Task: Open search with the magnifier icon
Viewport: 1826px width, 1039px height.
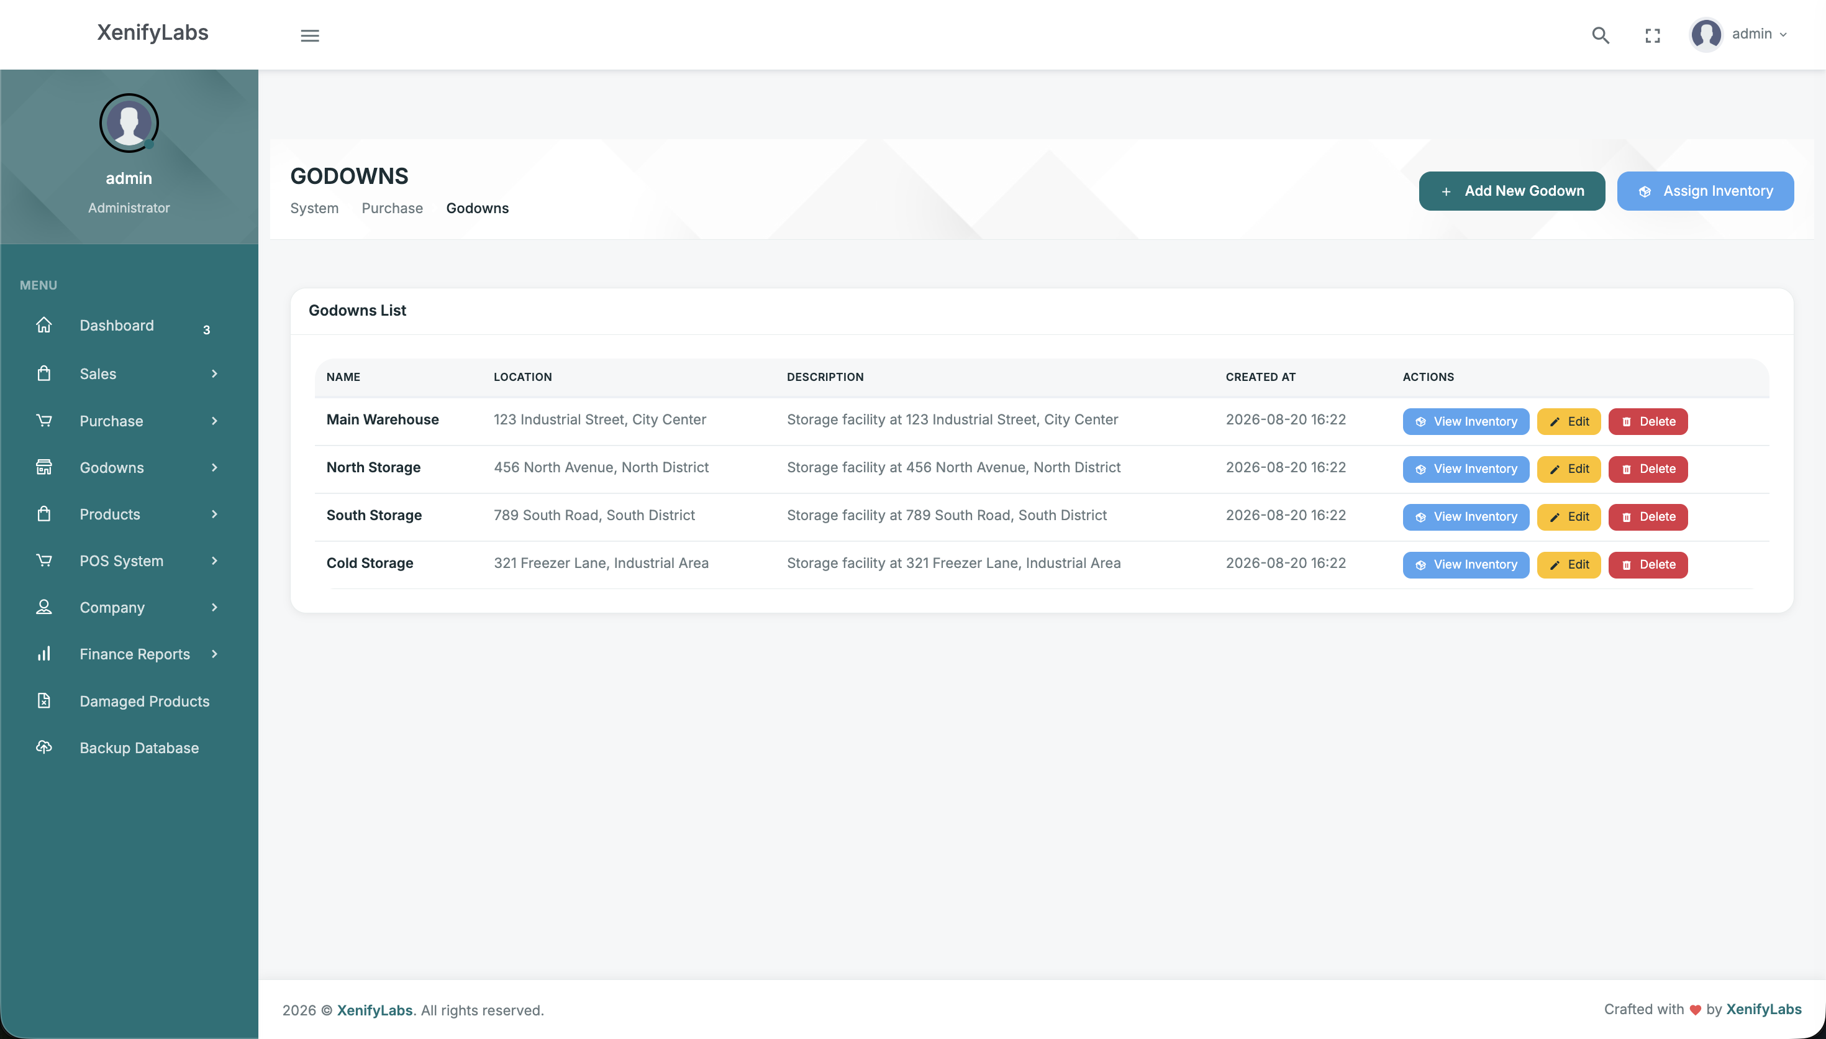Action: tap(1600, 35)
